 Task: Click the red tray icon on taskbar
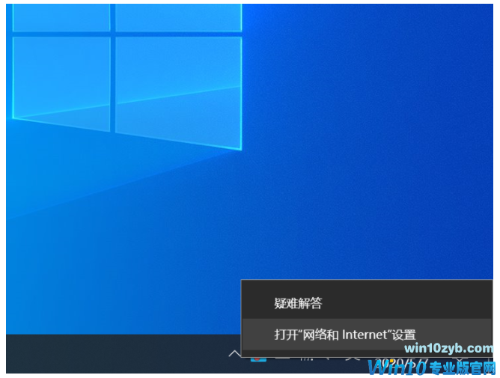click(x=257, y=356)
